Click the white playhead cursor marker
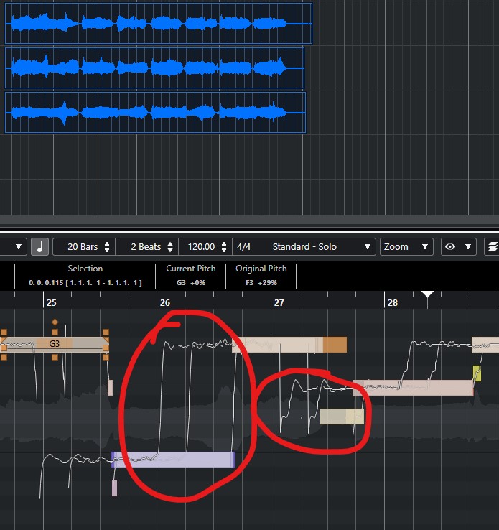This screenshot has width=499, height=530. click(427, 294)
